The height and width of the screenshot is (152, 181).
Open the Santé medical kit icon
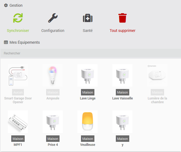(88, 18)
